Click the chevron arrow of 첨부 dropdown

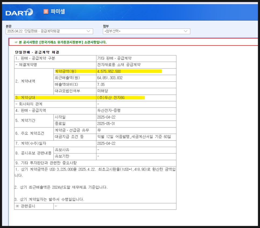tap(185, 31)
